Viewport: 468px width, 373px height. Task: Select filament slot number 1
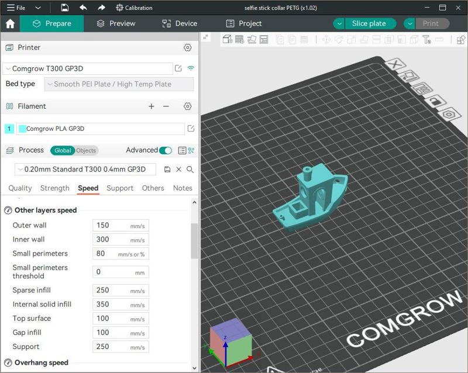pyautogui.click(x=9, y=129)
